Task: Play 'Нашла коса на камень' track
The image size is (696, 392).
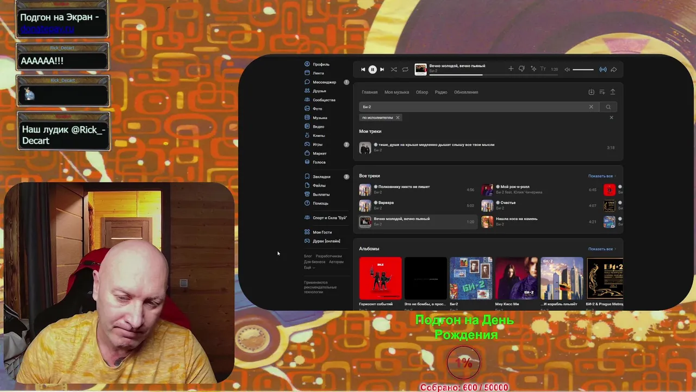Action: coord(539,222)
